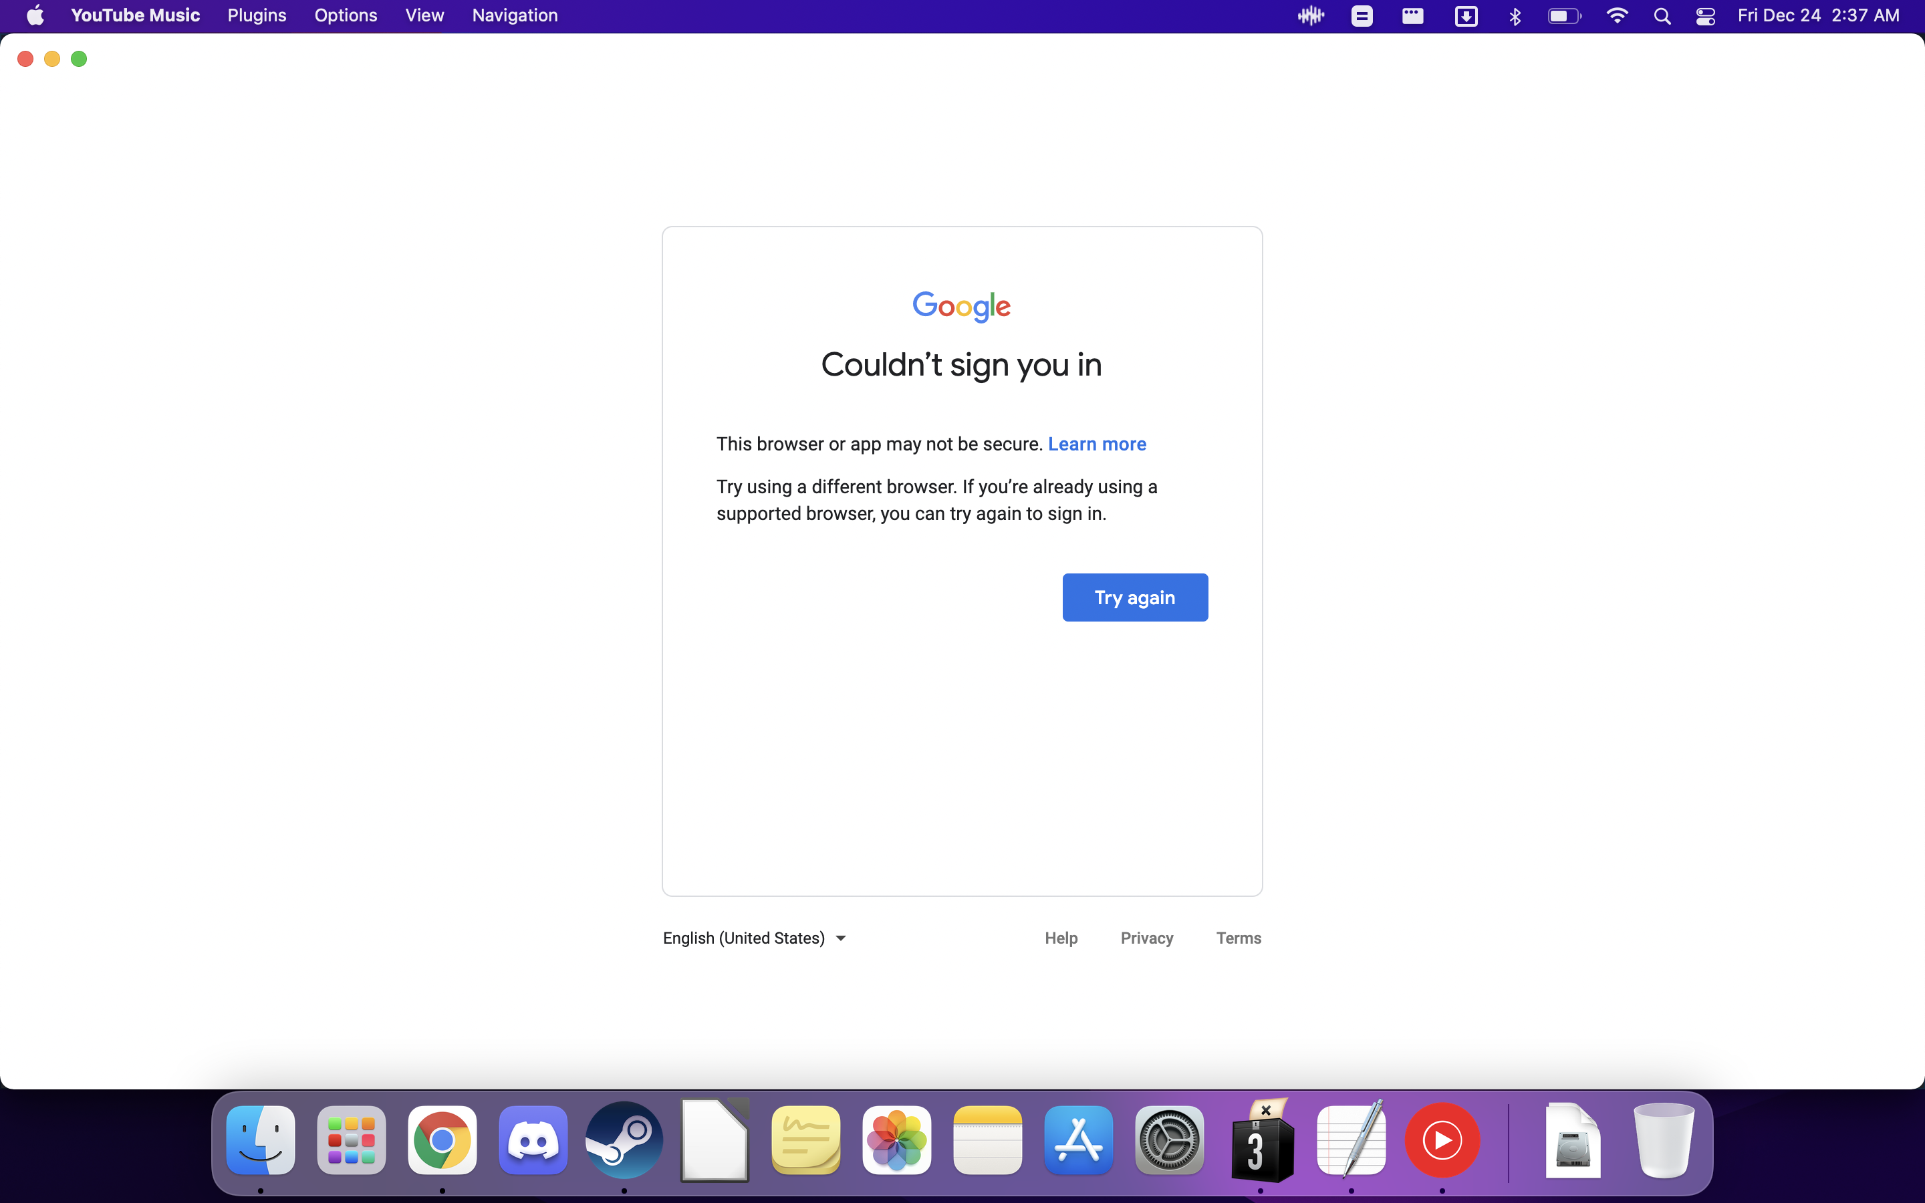Open the disk image file in the Dock
Screen dimensions: 1925x1203
point(1573,1140)
